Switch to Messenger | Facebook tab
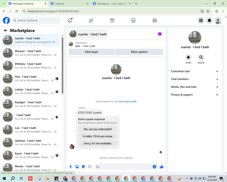This screenshot has height=182, width=227. [x=27, y=4]
